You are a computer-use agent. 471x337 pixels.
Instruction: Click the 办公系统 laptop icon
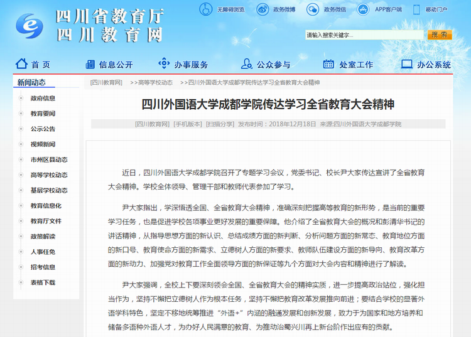coord(406,64)
